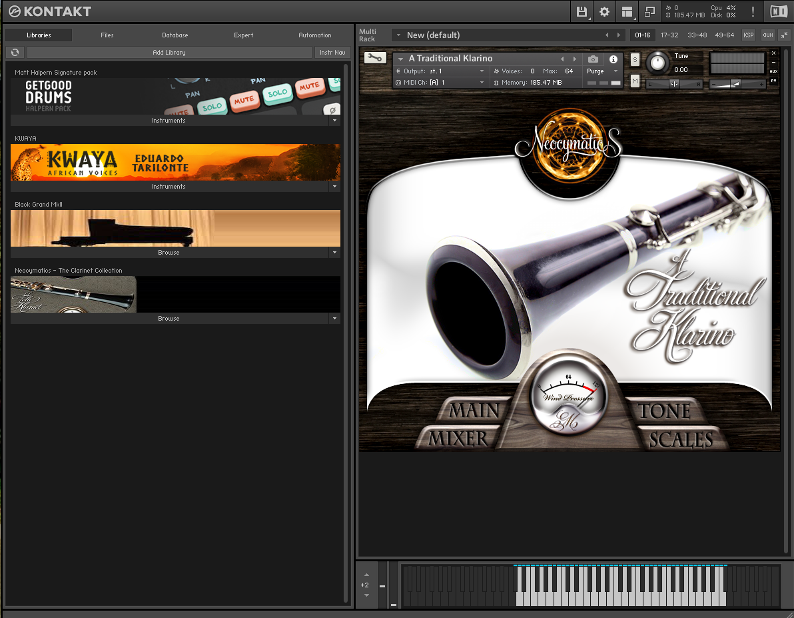Open the Expert tab
794x618 pixels.
(244, 35)
